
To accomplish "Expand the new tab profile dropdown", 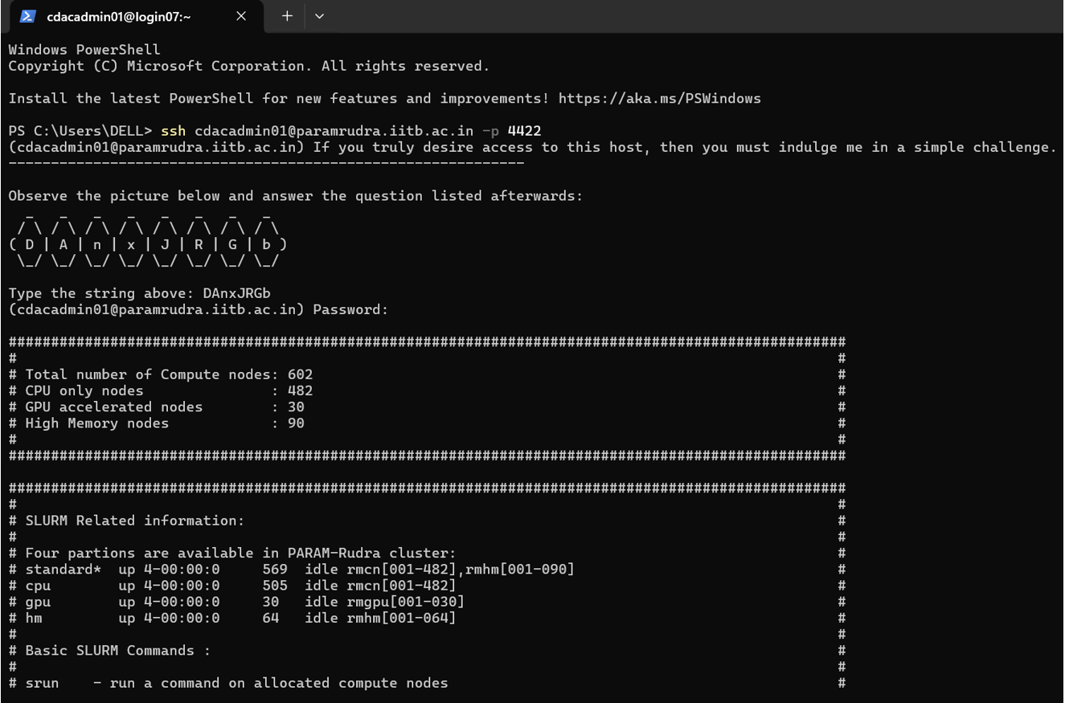I will click(319, 16).
